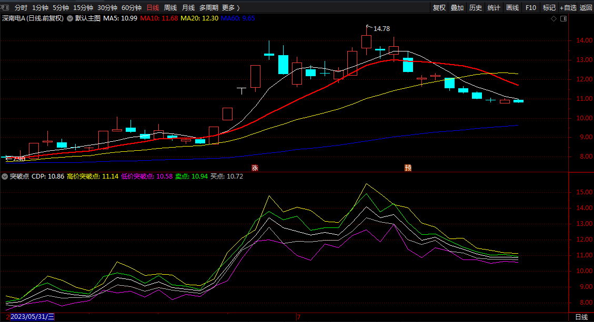Click the last cyan candlestick near 11.00

tap(518, 101)
